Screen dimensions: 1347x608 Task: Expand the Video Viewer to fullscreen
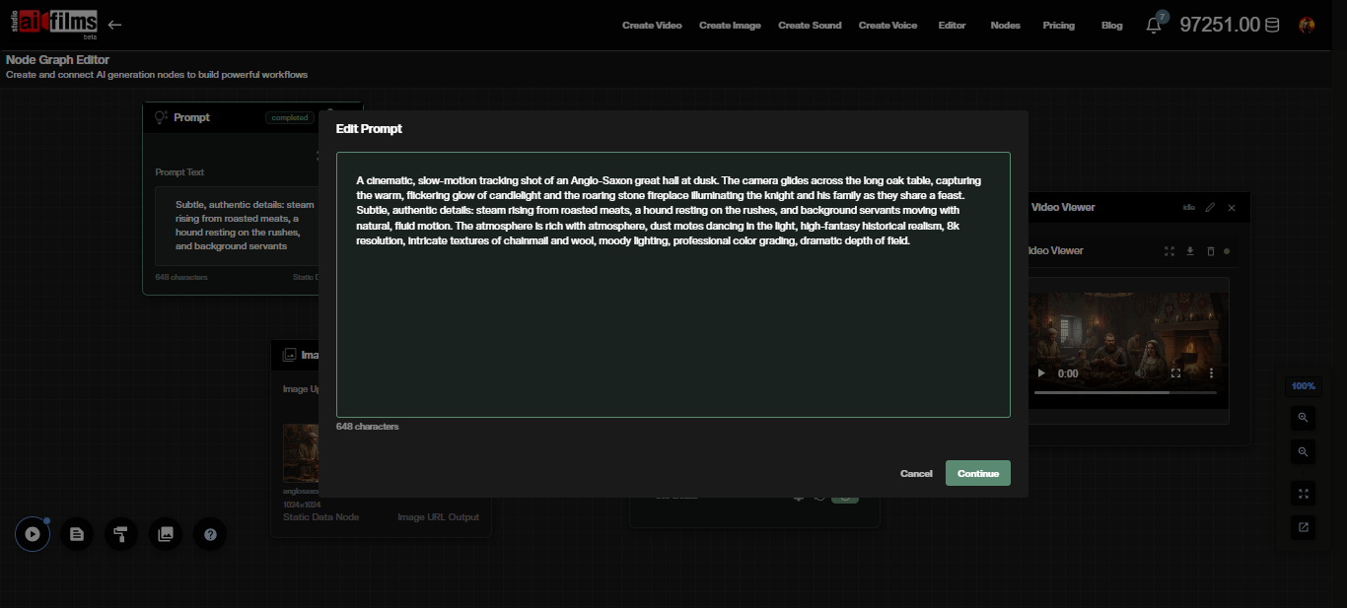pyautogui.click(x=1168, y=251)
